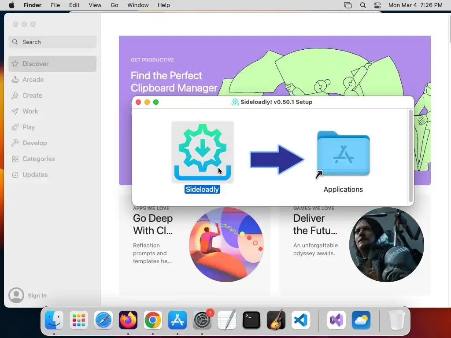This screenshot has height=338, width=451.
Task: Click the Setup window vertical scrollbar
Action: [411, 156]
